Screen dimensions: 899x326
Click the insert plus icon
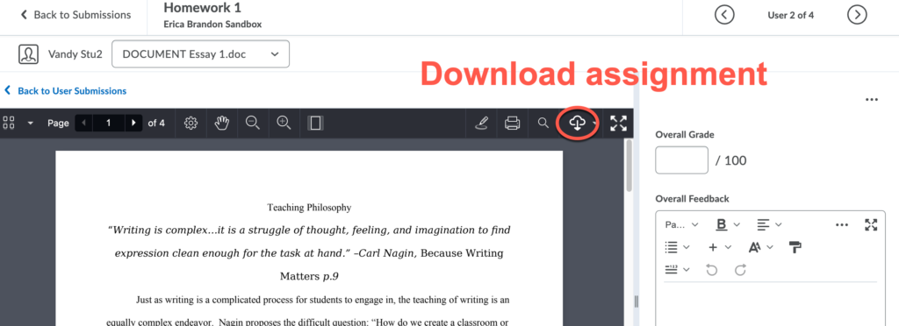pyautogui.click(x=713, y=247)
